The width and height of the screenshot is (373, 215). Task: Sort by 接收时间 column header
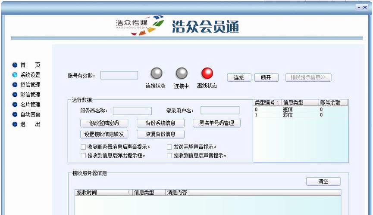point(103,193)
